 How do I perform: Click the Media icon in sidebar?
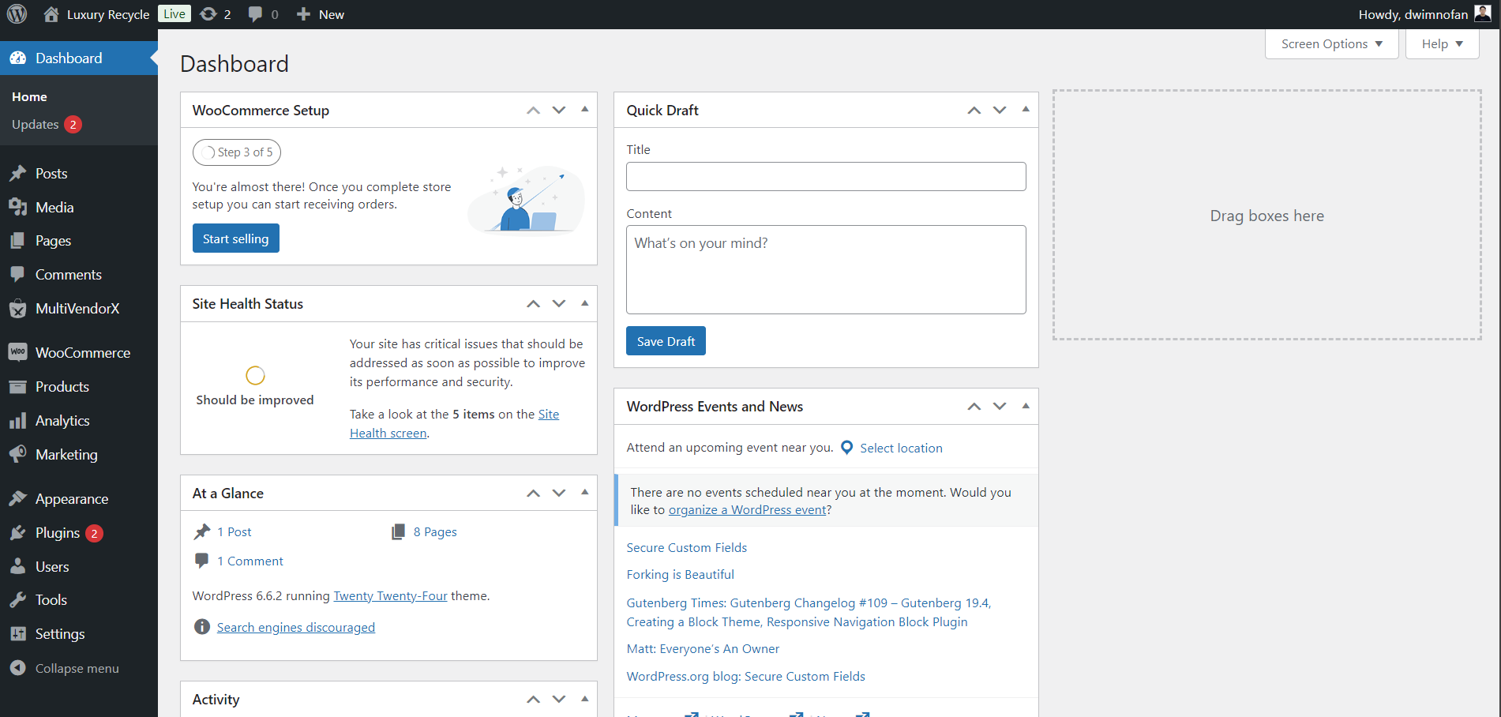(18, 207)
